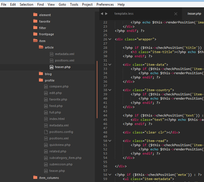Fold the item-data div at line 32

(x=110, y=65)
